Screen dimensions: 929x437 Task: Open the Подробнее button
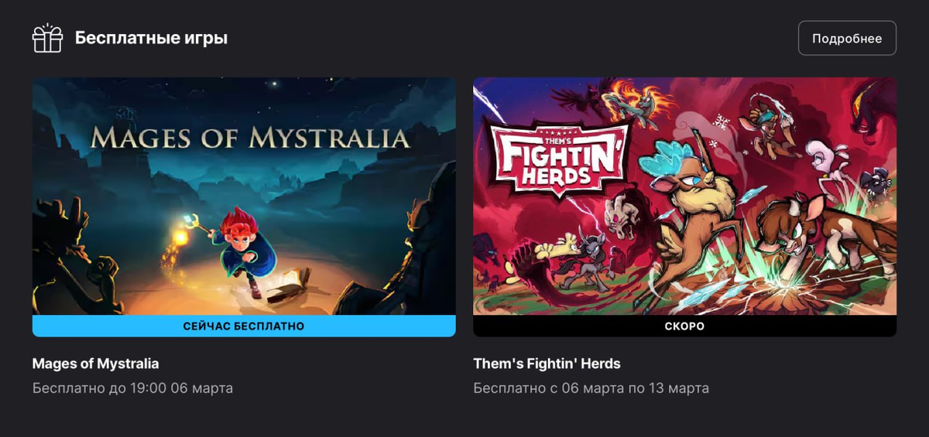click(847, 38)
